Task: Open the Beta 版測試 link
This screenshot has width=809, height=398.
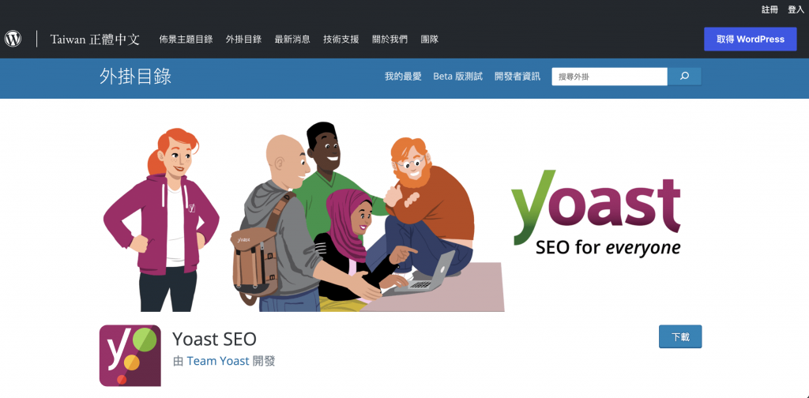Action: [458, 77]
